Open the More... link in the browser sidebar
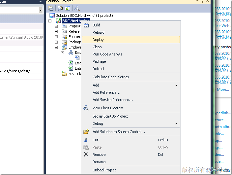The image size is (232, 175). [223, 89]
